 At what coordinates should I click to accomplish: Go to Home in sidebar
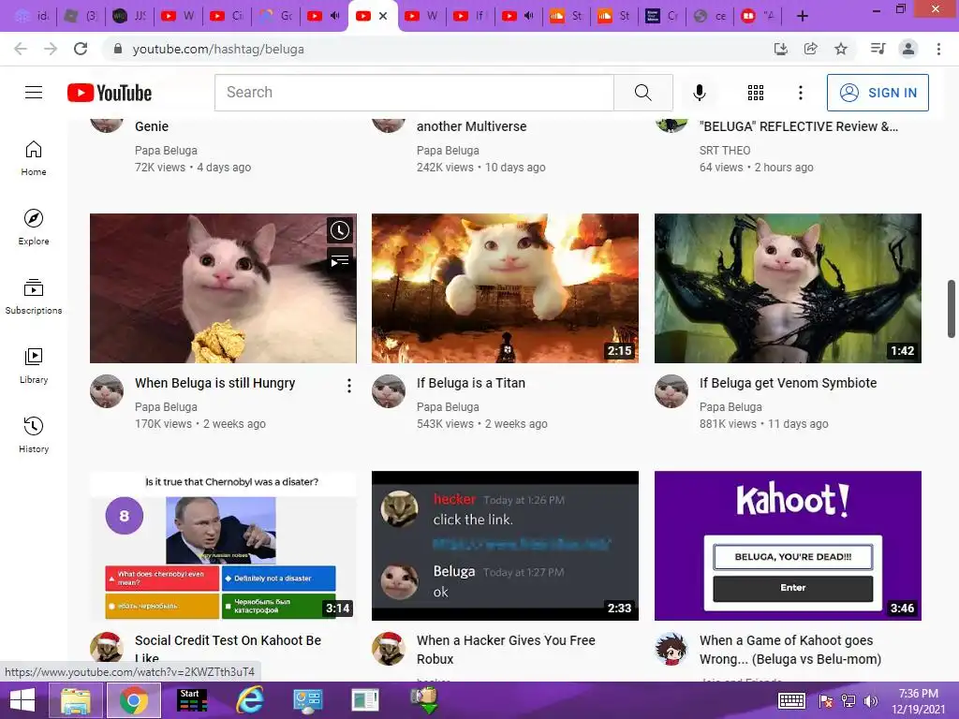coord(34,158)
